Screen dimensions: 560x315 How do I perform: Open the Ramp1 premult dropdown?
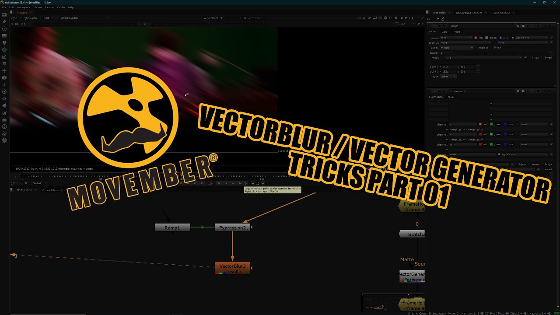pos(465,42)
